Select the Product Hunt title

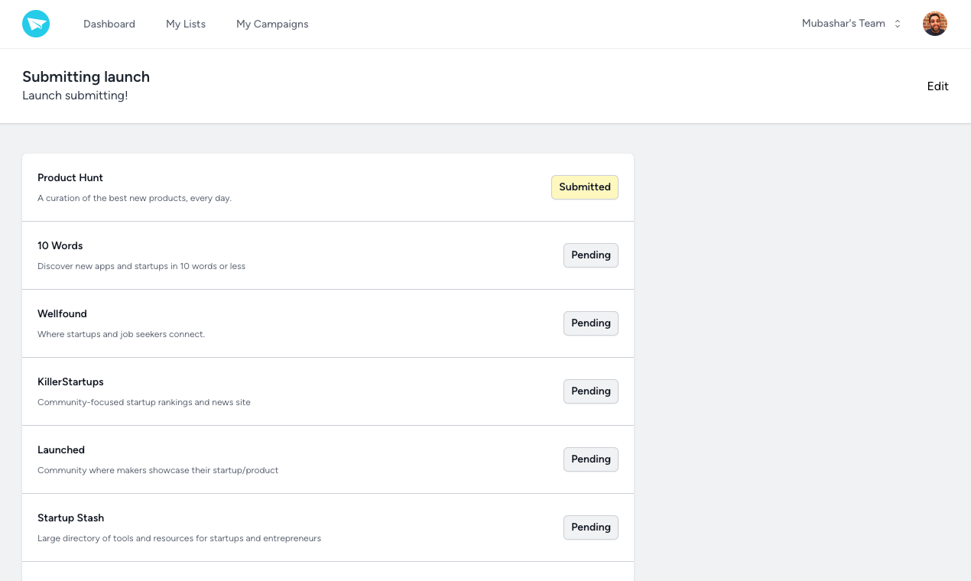point(70,178)
